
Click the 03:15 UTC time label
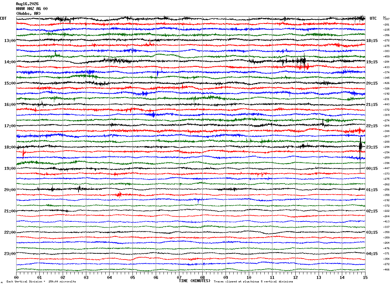(x=372, y=232)
